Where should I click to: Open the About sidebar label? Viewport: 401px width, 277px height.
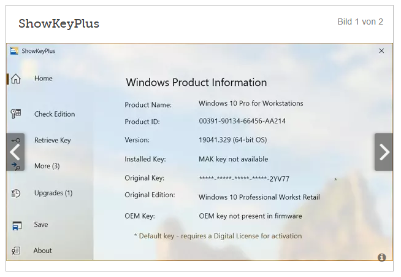click(42, 251)
